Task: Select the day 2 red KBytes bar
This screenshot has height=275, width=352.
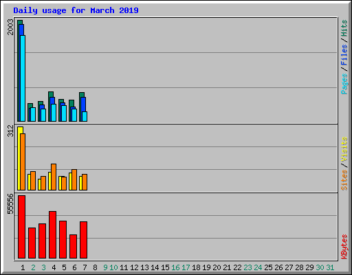Action: click(32, 243)
